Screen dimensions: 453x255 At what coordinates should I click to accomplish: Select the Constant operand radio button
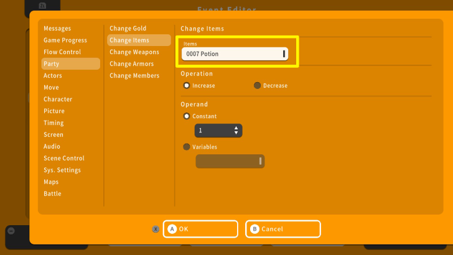pyautogui.click(x=187, y=116)
